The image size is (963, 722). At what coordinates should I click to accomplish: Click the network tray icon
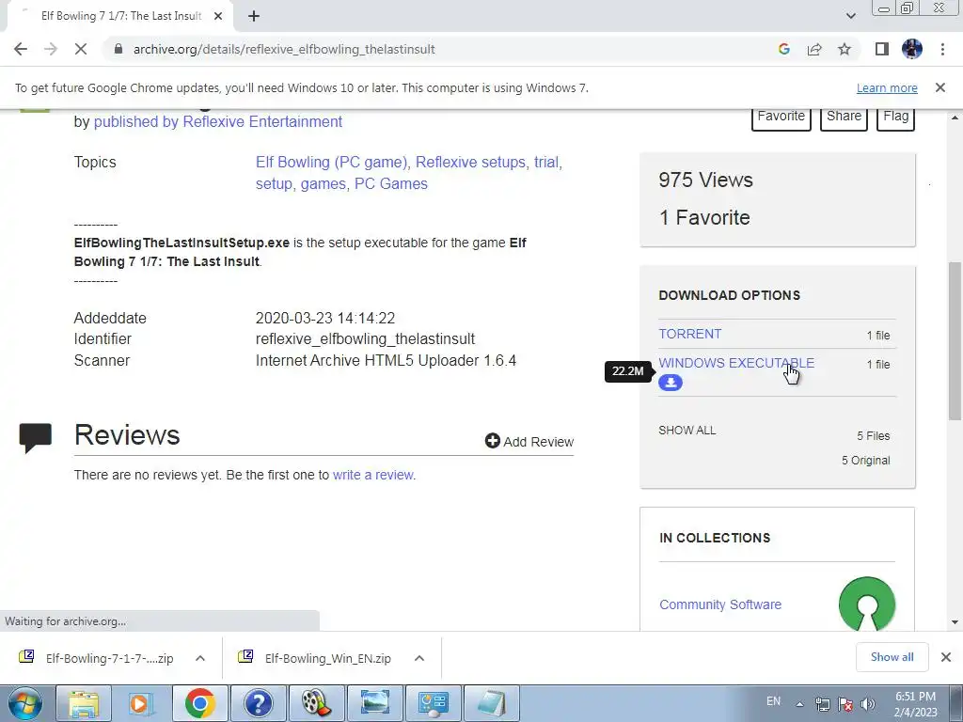coord(822,704)
